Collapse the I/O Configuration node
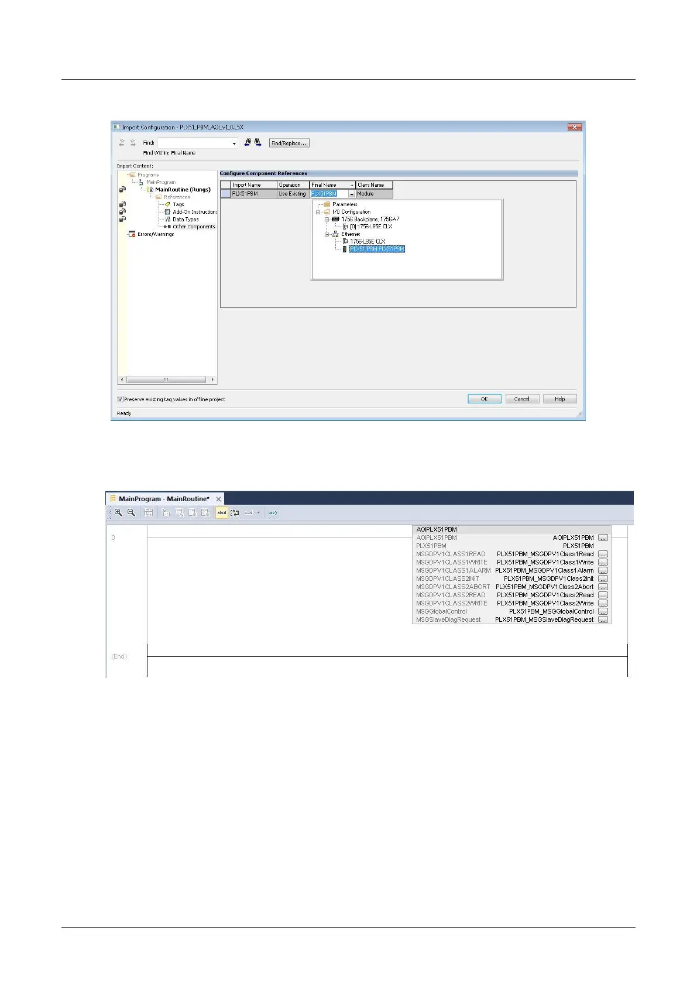Viewport: 697px width, 986px height. point(319,212)
